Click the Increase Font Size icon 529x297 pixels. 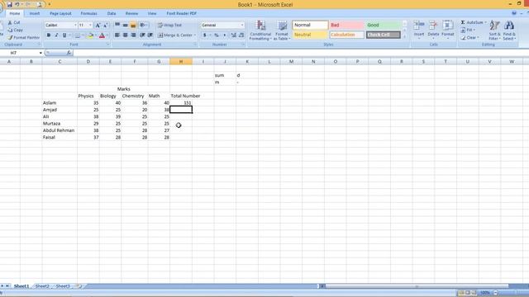coord(98,26)
